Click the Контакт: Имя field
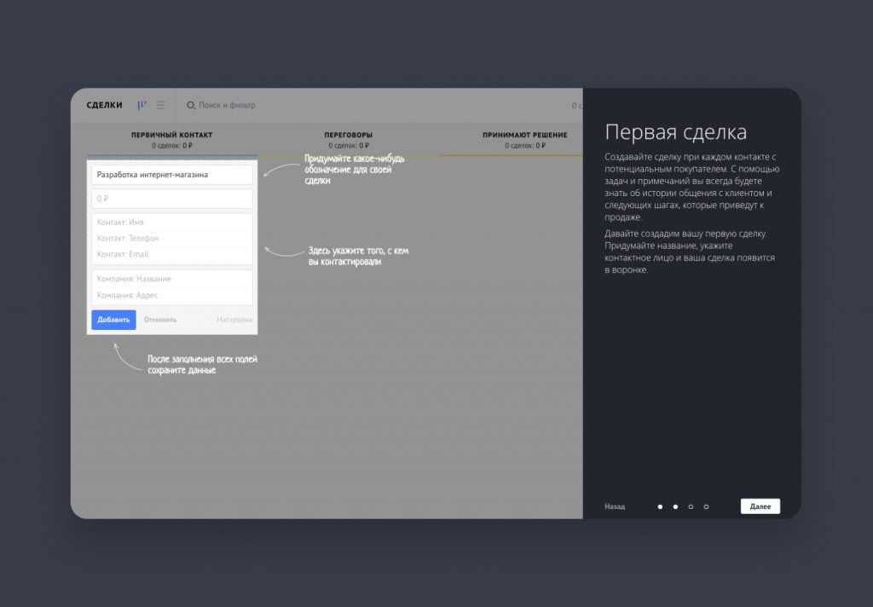The width and height of the screenshot is (873, 607). (x=171, y=222)
